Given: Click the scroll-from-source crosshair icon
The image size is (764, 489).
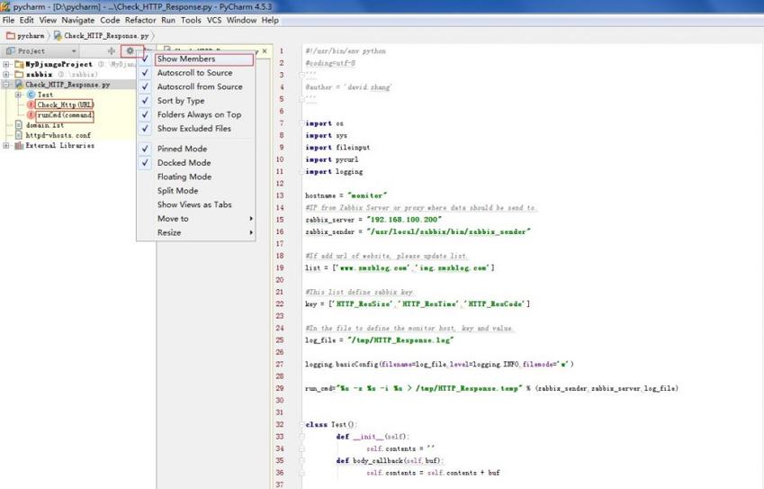Looking at the screenshot, I should [x=112, y=50].
